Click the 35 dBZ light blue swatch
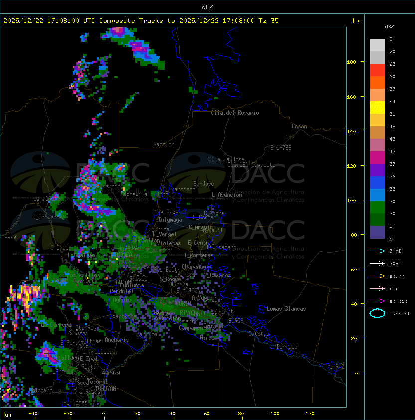The width and height of the screenshot is (415, 420). click(x=377, y=195)
